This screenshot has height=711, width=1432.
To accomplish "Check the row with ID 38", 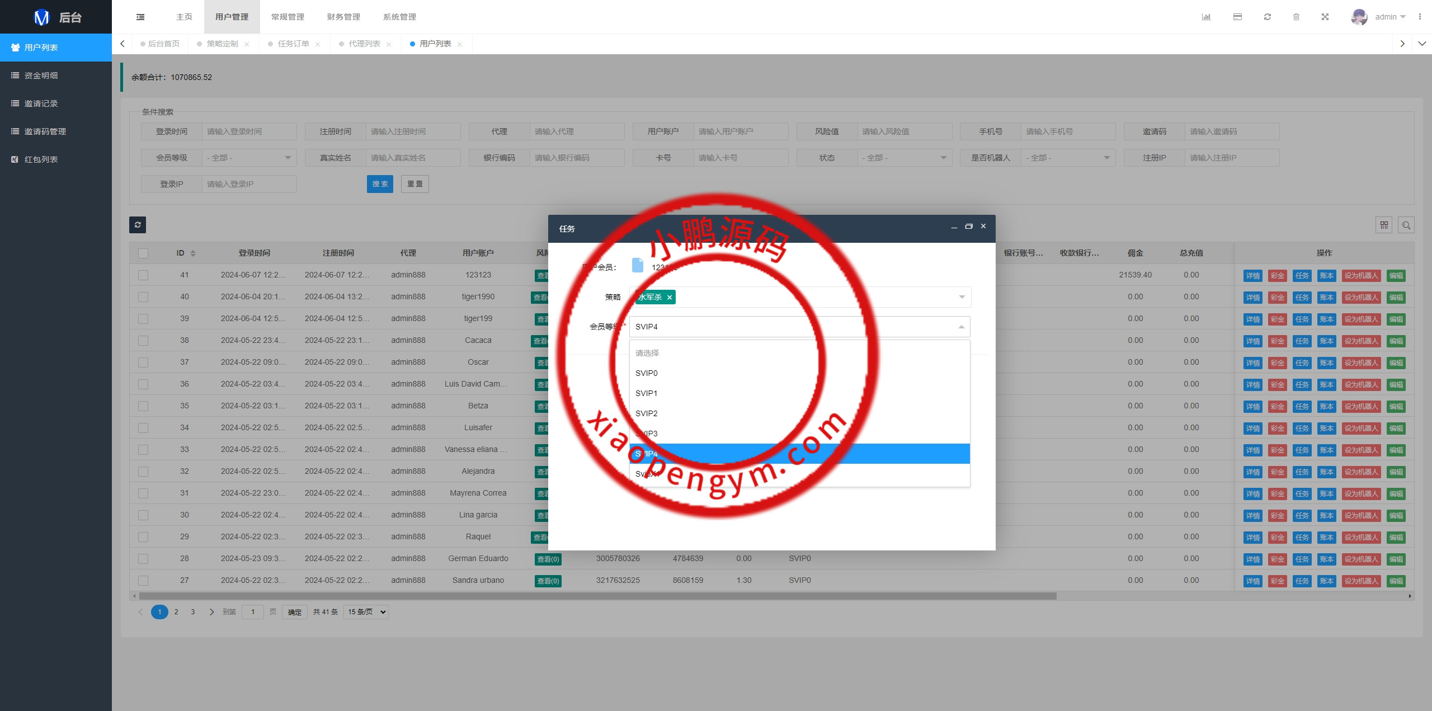I will point(143,341).
